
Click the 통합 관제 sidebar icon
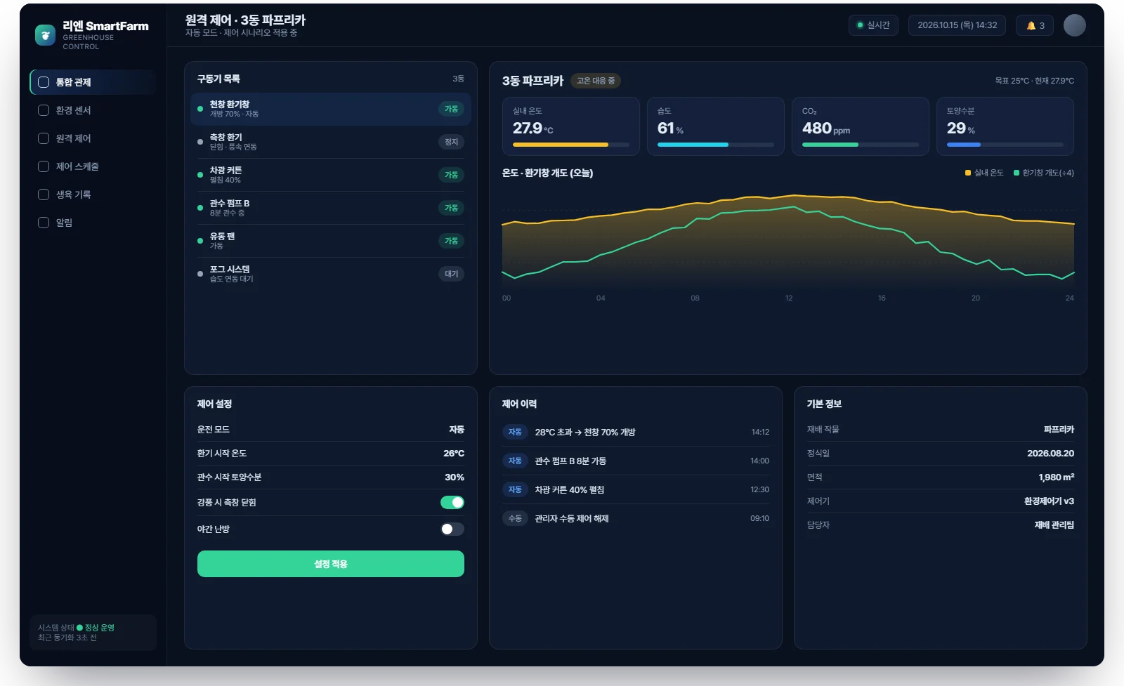click(44, 82)
